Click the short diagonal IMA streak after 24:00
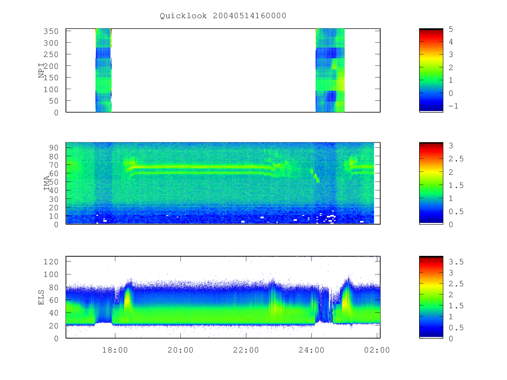Screen dimensions: 507x380 point(315,175)
